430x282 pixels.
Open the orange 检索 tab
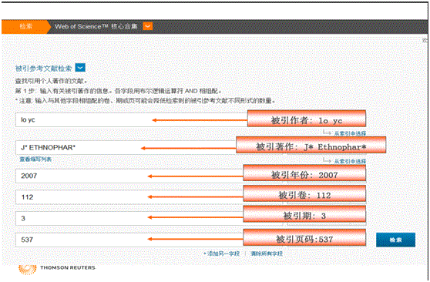25,27
